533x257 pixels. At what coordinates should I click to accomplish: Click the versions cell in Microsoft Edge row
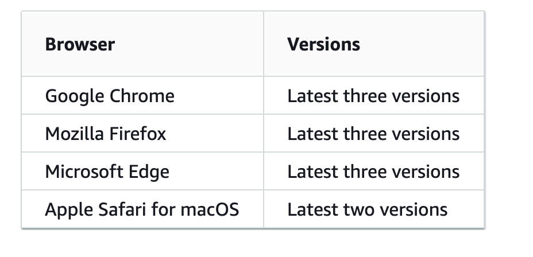click(374, 171)
